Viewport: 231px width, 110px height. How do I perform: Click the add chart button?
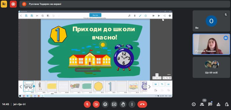(x=169, y=84)
